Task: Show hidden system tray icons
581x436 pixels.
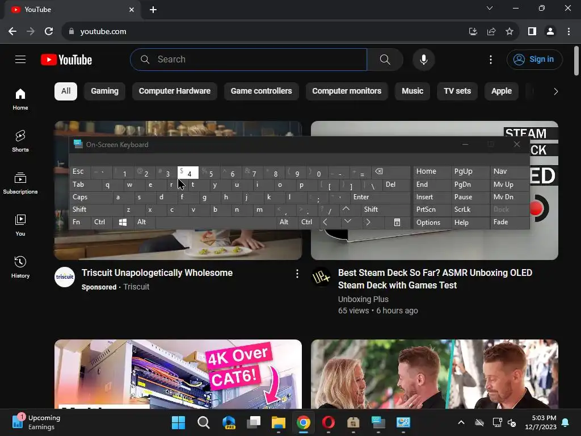Action: coord(461,422)
